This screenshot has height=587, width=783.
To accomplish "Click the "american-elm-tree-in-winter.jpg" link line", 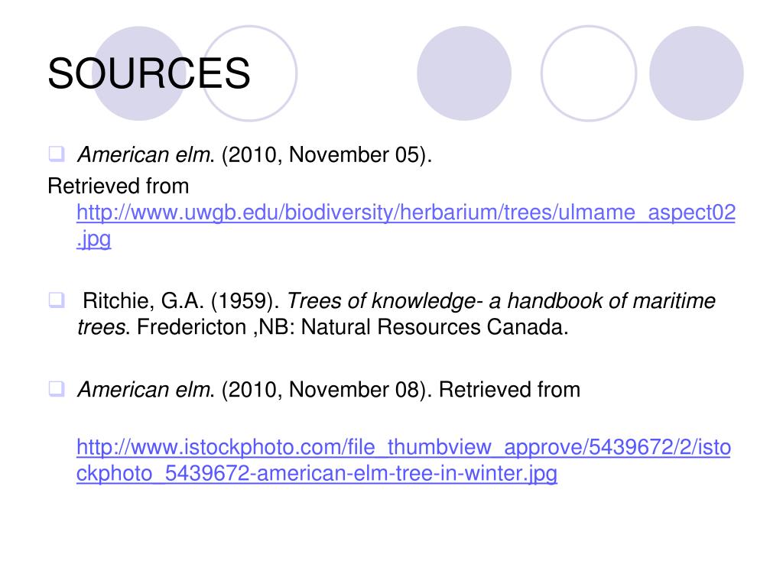I will 317,473.
